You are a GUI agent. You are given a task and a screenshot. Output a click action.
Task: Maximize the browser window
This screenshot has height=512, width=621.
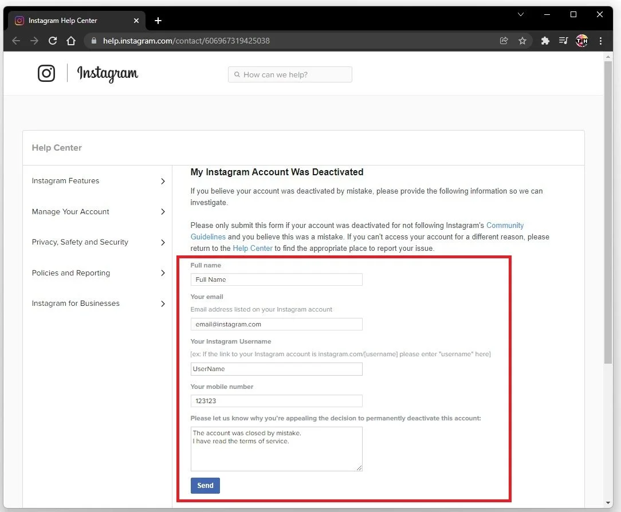click(573, 15)
